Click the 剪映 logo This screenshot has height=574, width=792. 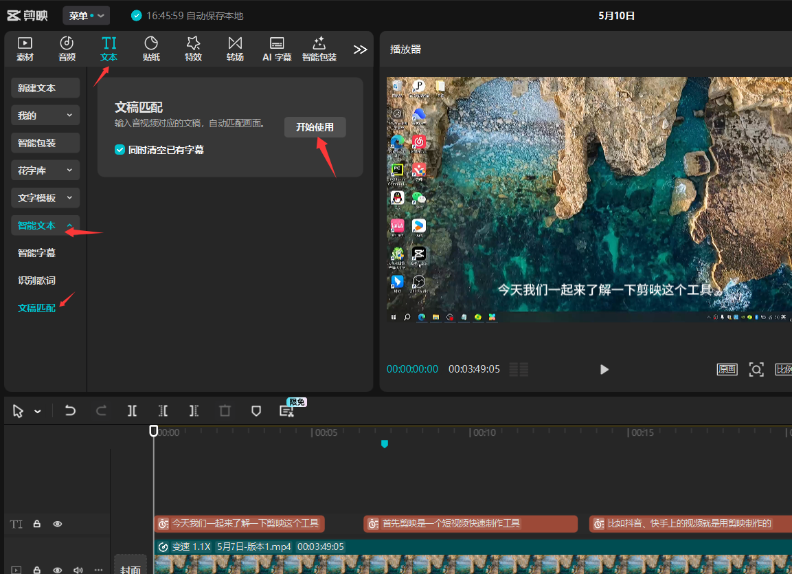tap(27, 16)
